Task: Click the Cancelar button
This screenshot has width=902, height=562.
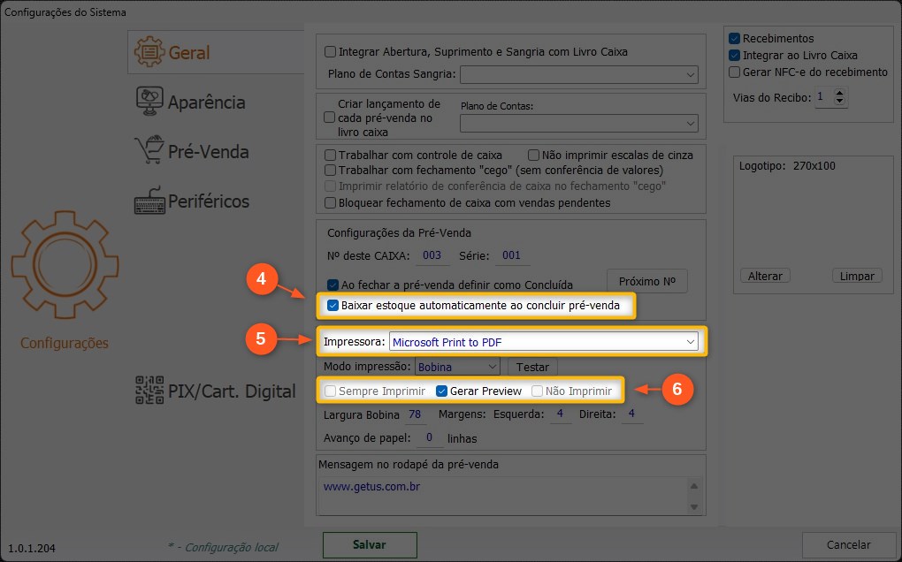Action: (x=848, y=545)
